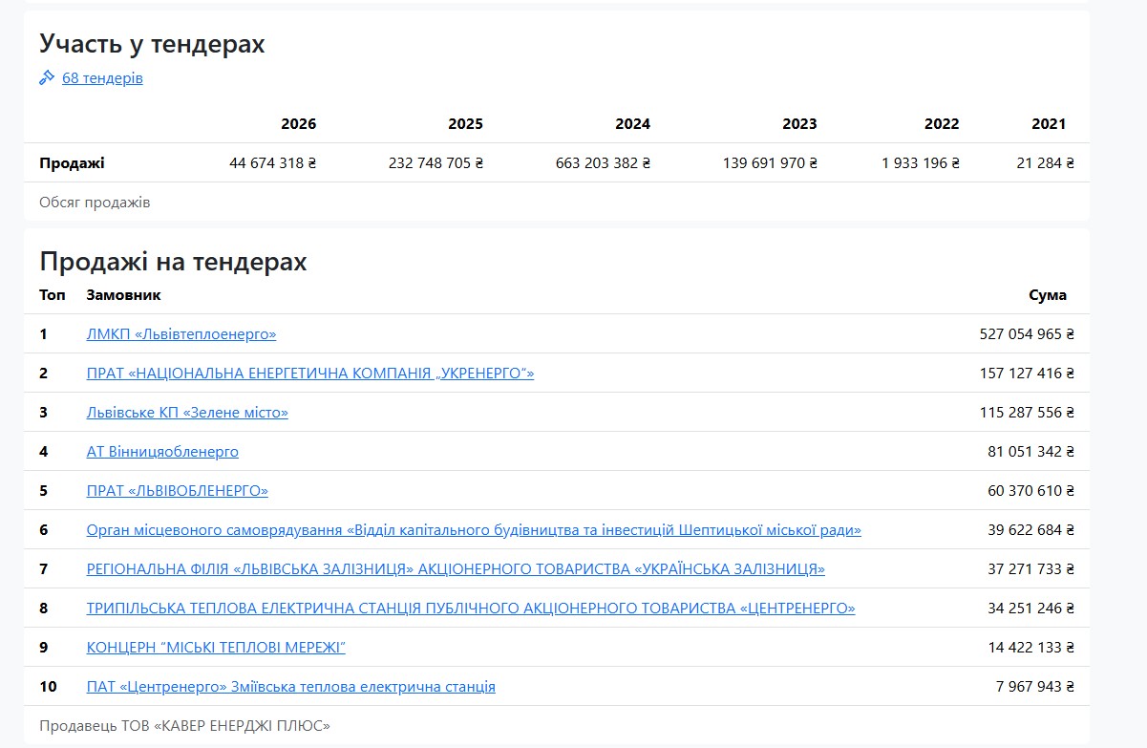Click the Участь у тендерах heading

(x=152, y=44)
